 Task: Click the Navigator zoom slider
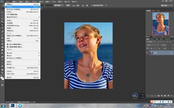click(162, 37)
